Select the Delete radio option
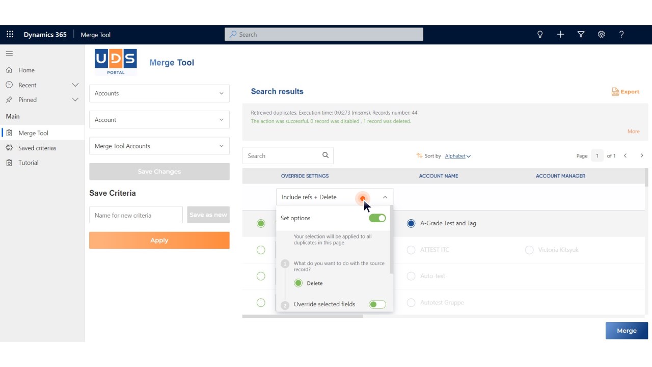Viewport: 652px width, 367px height. click(x=298, y=283)
